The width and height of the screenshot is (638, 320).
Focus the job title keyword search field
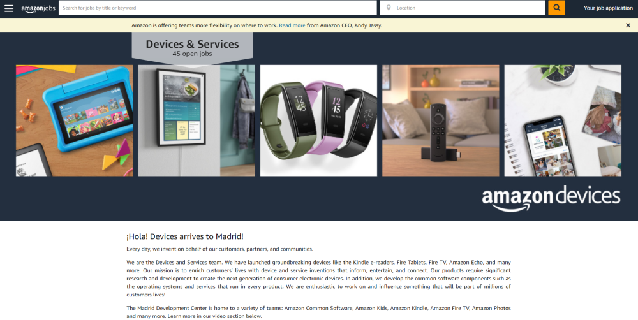click(218, 8)
